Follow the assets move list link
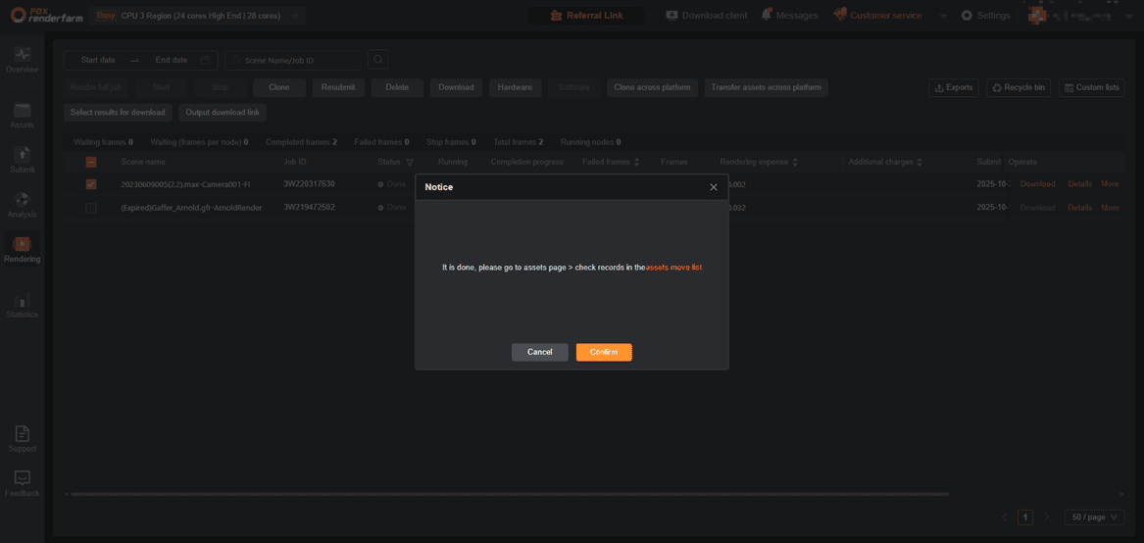Image resolution: width=1144 pixels, height=543 pixels. click(x=673, y=268)
